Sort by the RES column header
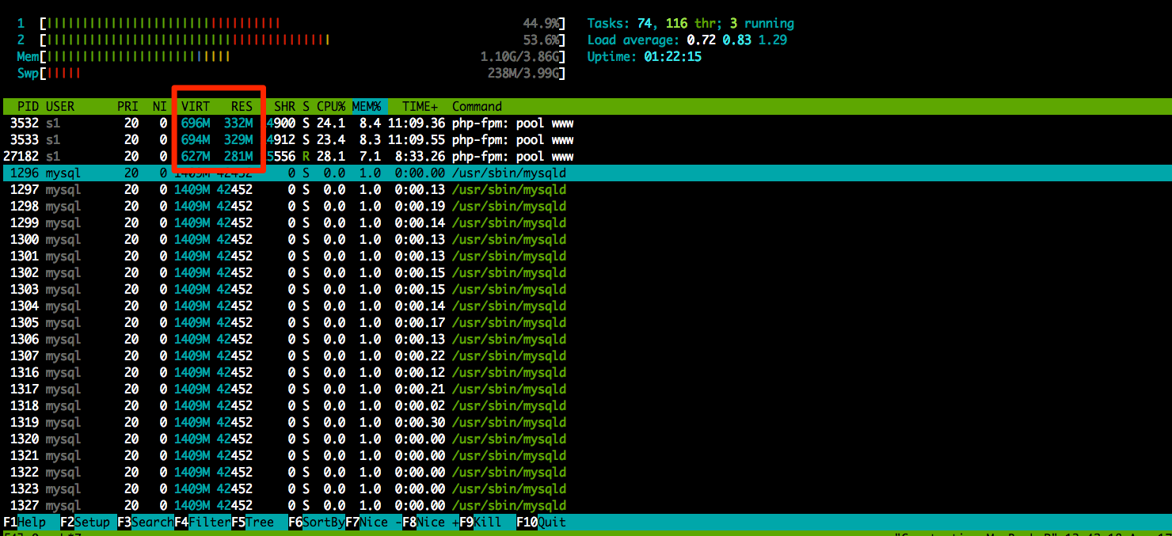This screenshot has width=1172, height=536. [242, 106]
